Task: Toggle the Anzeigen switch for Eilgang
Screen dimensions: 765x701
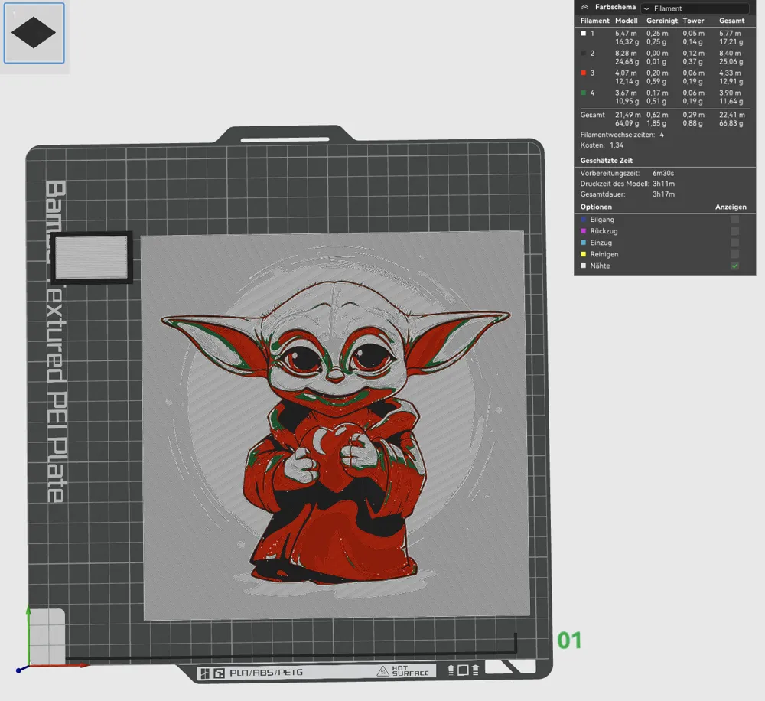Action: 734,220
